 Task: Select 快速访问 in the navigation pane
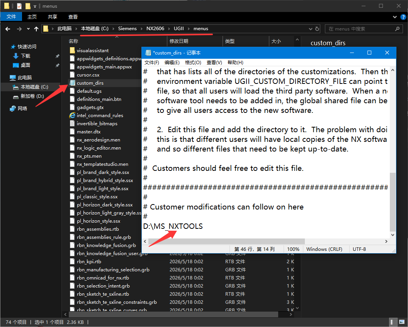pyautogui.click(x=27, y=47)
